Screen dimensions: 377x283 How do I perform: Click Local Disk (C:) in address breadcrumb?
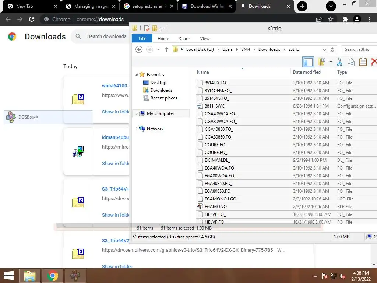[200, 49]
